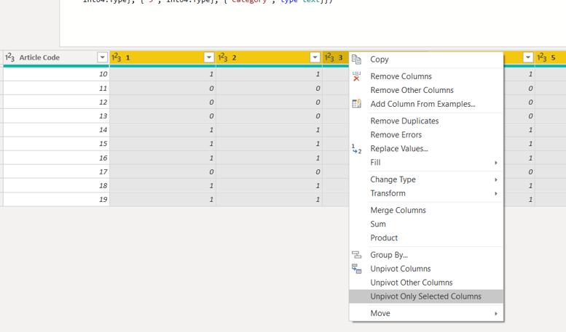Select column header 1
Screen dimensions: 566x332
point(162,57)
